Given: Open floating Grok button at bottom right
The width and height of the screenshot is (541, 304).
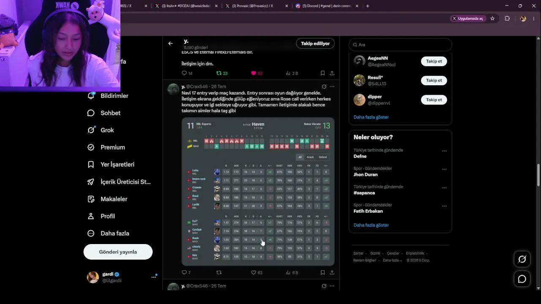Looking at the screenshot, I should pos(522,259).
